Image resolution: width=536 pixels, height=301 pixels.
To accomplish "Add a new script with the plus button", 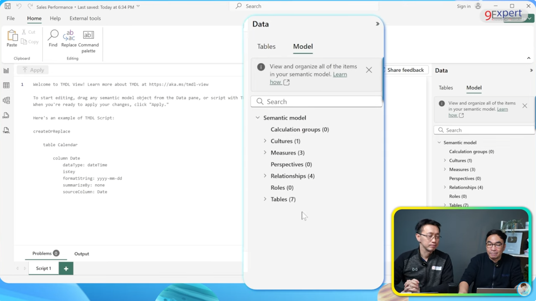I will (x=65, y=268).
